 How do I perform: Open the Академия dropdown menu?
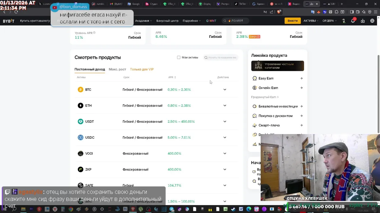(143, 21)
